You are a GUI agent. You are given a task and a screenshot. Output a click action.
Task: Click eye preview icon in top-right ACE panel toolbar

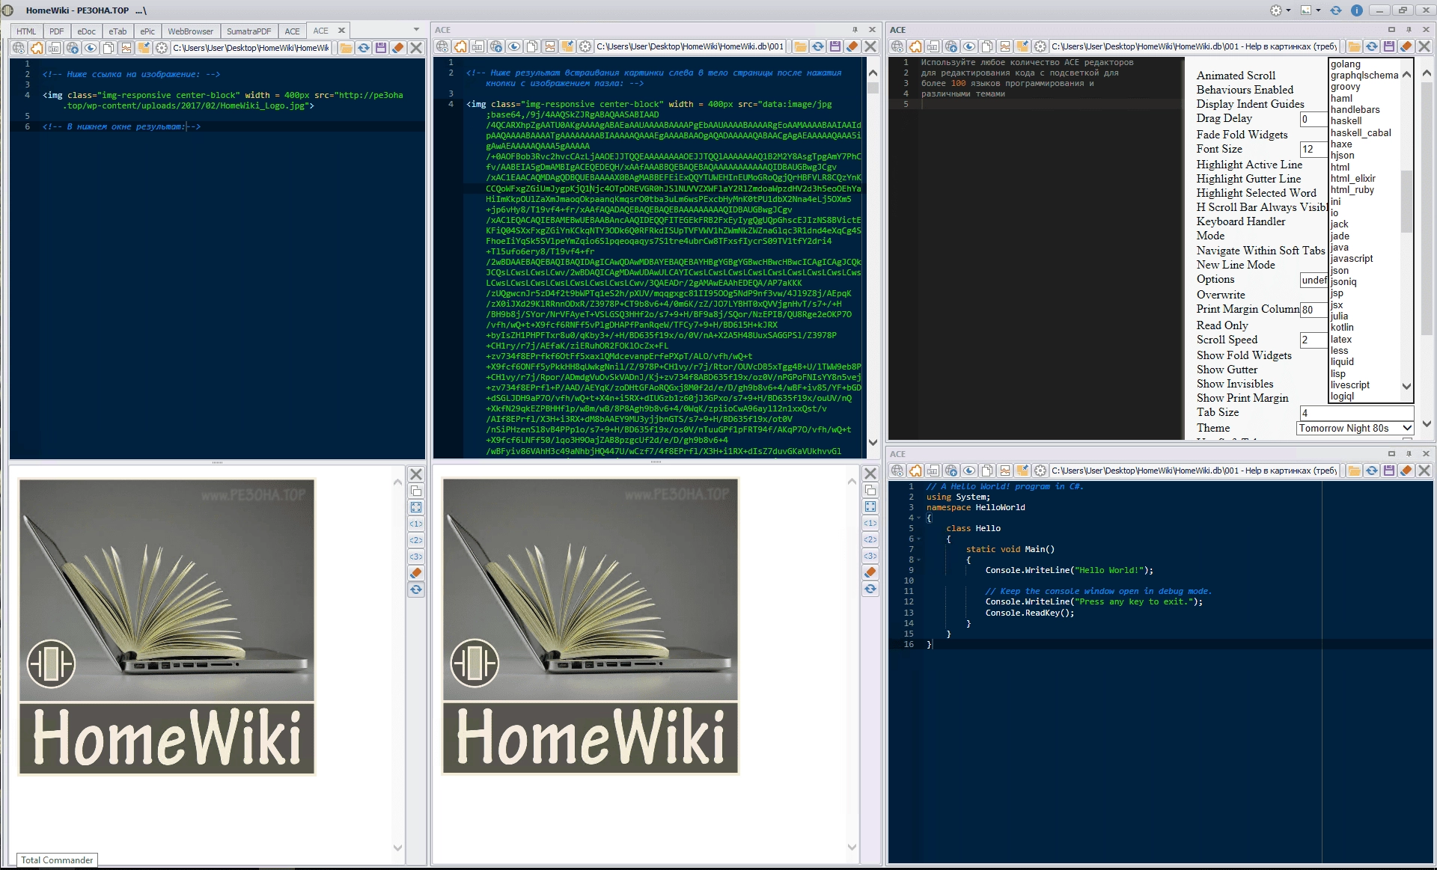(969, 46)
